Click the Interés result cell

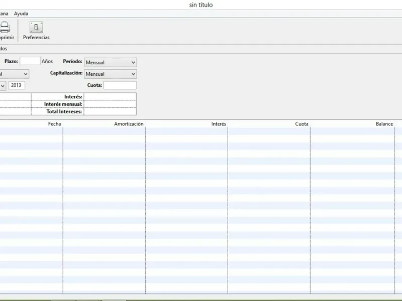point(110,96)
